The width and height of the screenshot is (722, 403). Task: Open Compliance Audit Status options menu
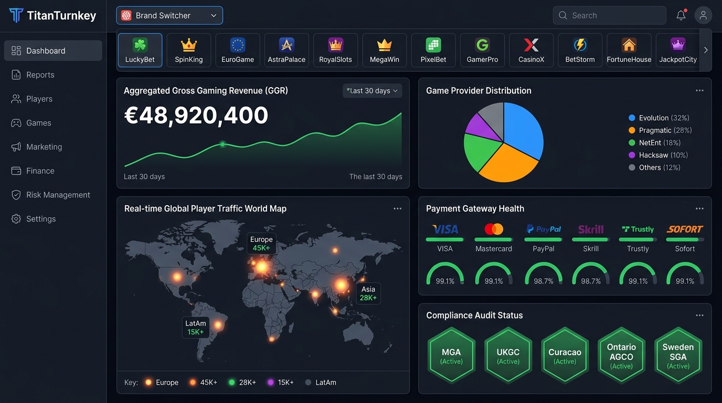tap(699, 315)
